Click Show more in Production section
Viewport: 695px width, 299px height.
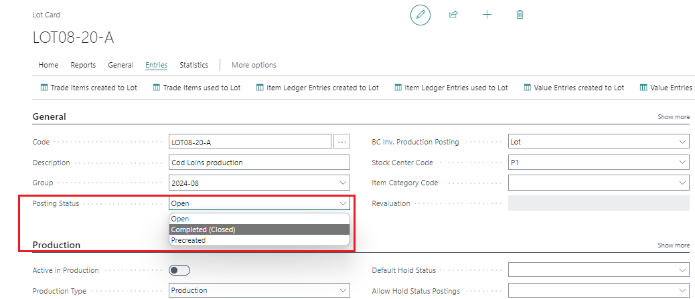tap(673, 245)
